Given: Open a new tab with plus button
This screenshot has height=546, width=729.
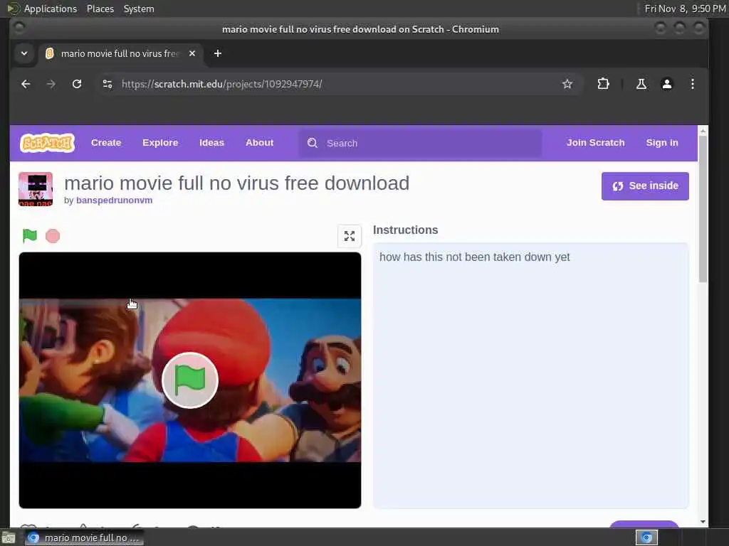Looking at the screenshot, I should tap(218, 53).
